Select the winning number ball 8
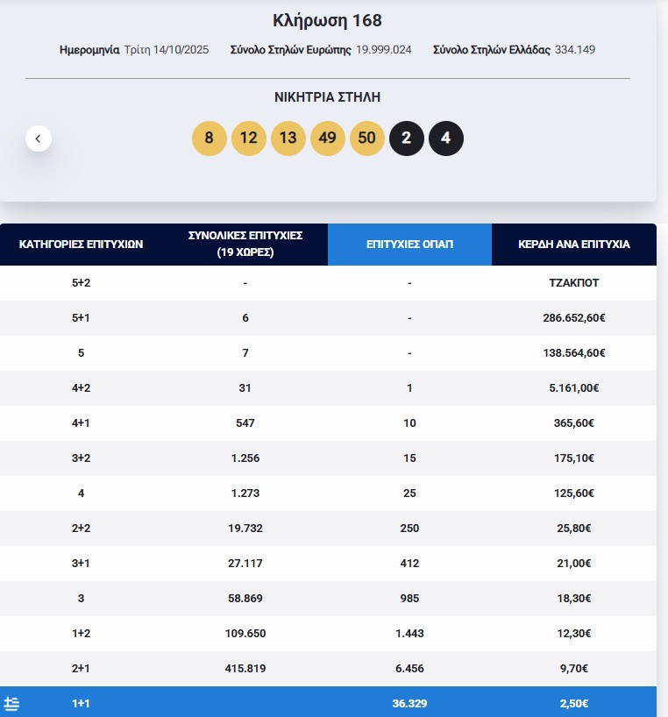The height and width of the screenshot is (717, 668). [210, 138]
